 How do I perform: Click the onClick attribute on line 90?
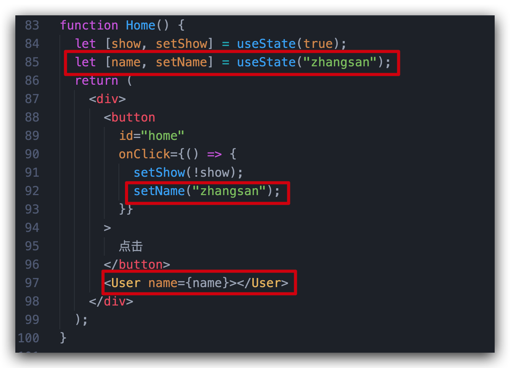point(144,154)
